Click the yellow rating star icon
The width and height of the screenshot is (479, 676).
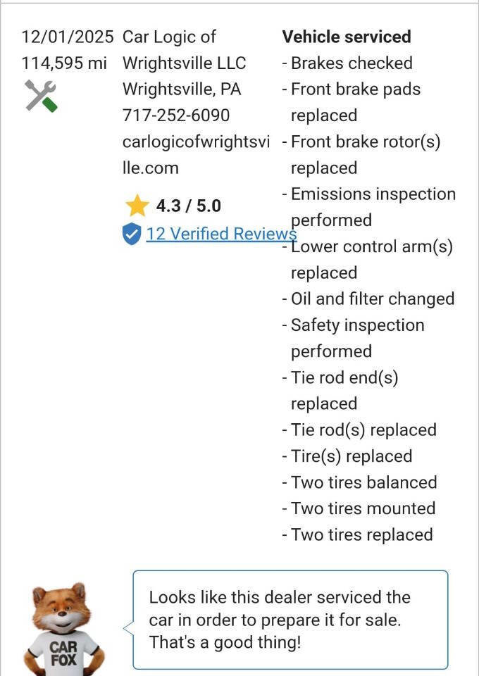[137, 206]
